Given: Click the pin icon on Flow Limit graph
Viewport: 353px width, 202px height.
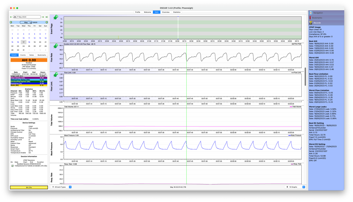Looking at the screenshot, I should (x=56, y=75).
